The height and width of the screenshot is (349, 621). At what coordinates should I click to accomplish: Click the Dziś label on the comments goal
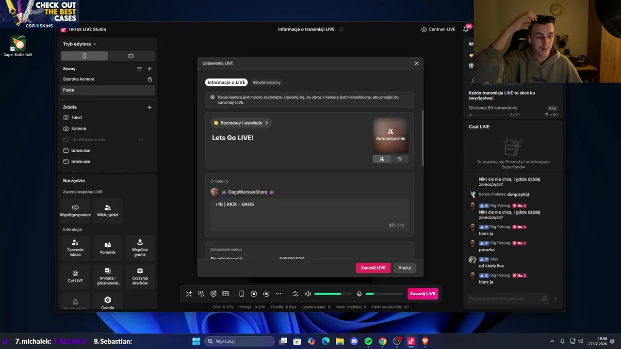pyautogui.click(x=552, y=109)
